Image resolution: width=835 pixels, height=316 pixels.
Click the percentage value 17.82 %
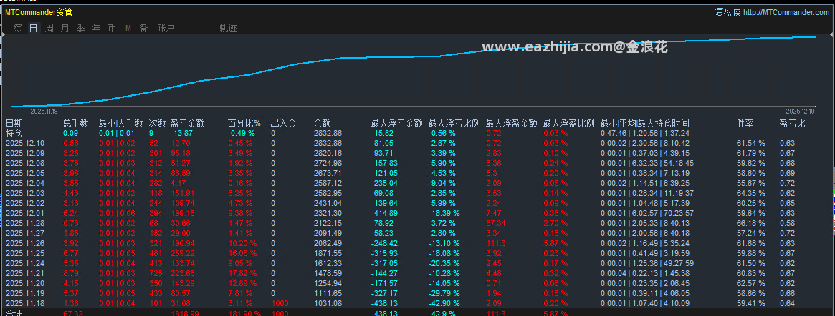[242, 273]
